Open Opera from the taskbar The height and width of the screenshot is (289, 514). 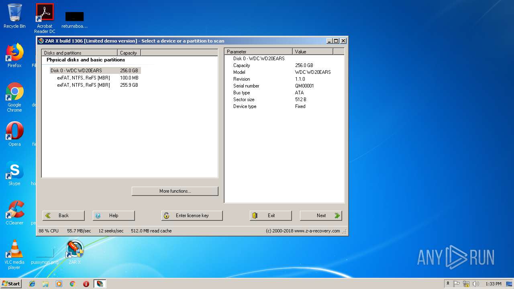pyautogui.click(x=86, y=284)
